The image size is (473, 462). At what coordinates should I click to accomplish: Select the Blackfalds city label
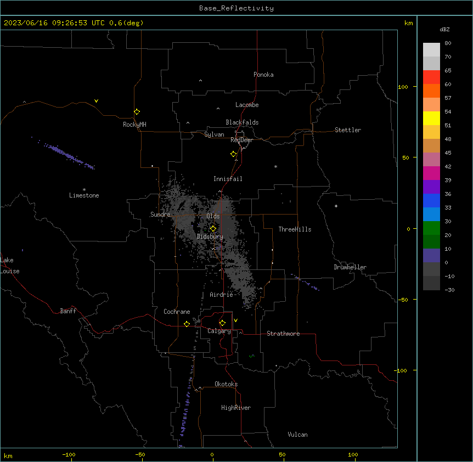pyautogui.click(x=242, y=122)
